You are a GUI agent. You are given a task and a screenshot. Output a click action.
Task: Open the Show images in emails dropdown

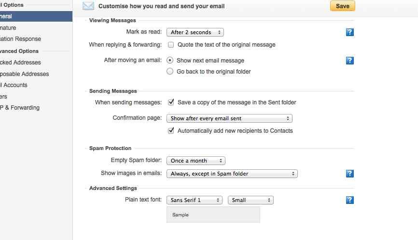tap(232, 174)
